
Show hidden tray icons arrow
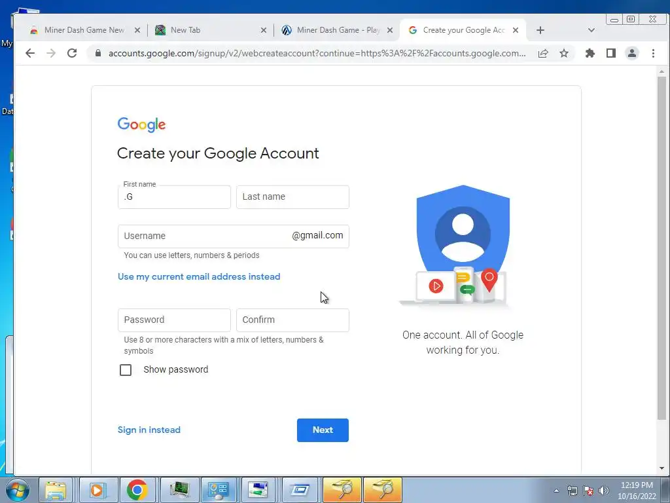(x=556, y=491)
